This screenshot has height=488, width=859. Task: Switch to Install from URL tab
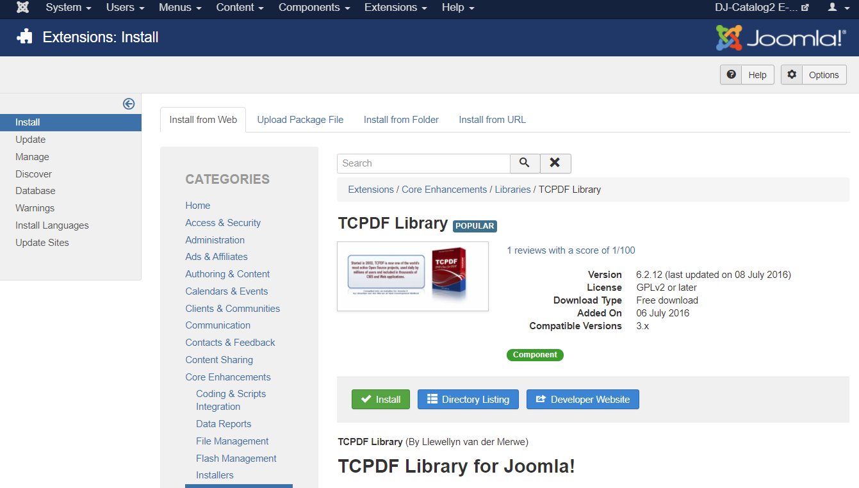point(492,120)
